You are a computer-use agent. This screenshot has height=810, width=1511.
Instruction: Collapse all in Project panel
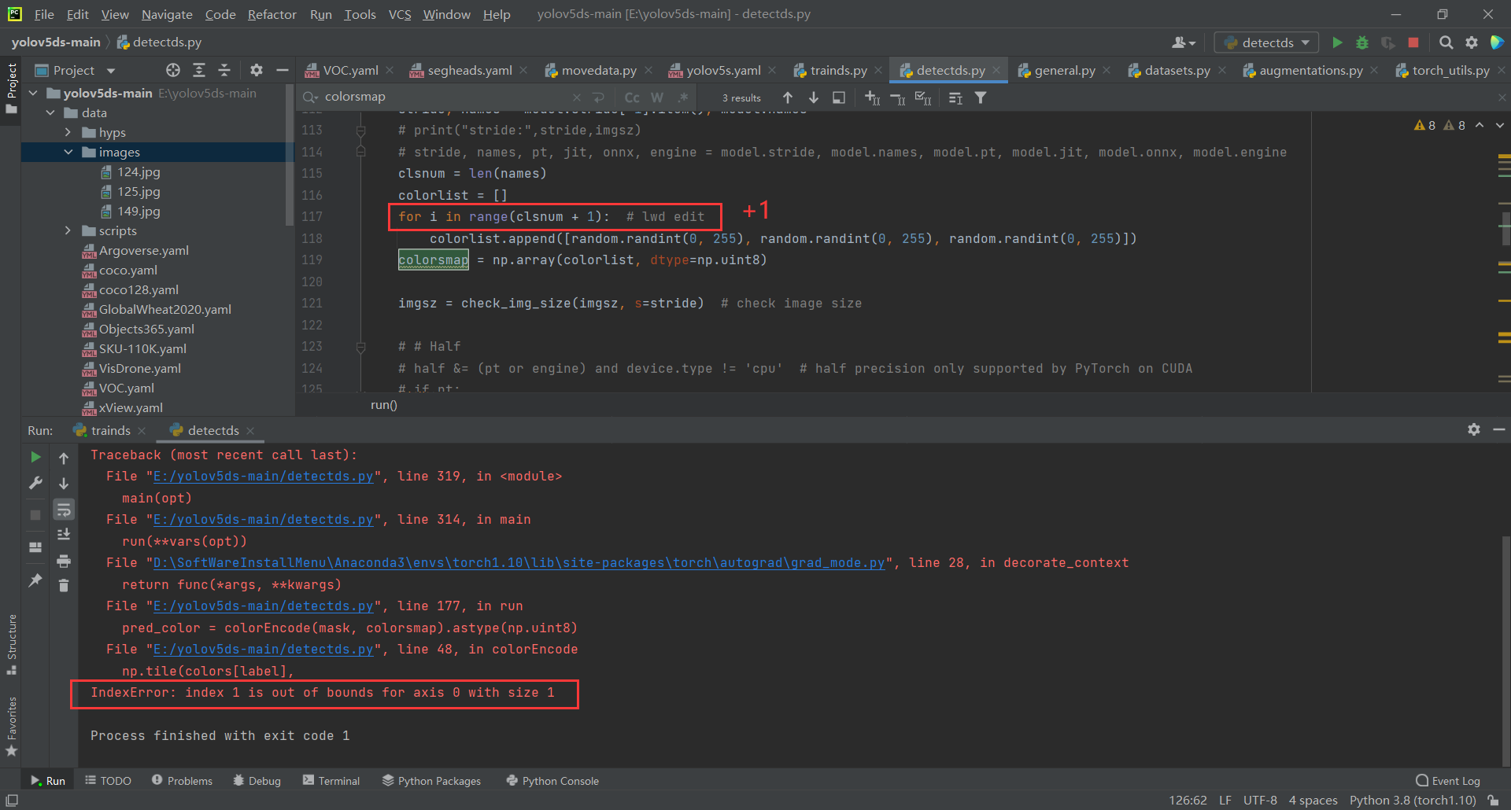click(x=224, y=70)
